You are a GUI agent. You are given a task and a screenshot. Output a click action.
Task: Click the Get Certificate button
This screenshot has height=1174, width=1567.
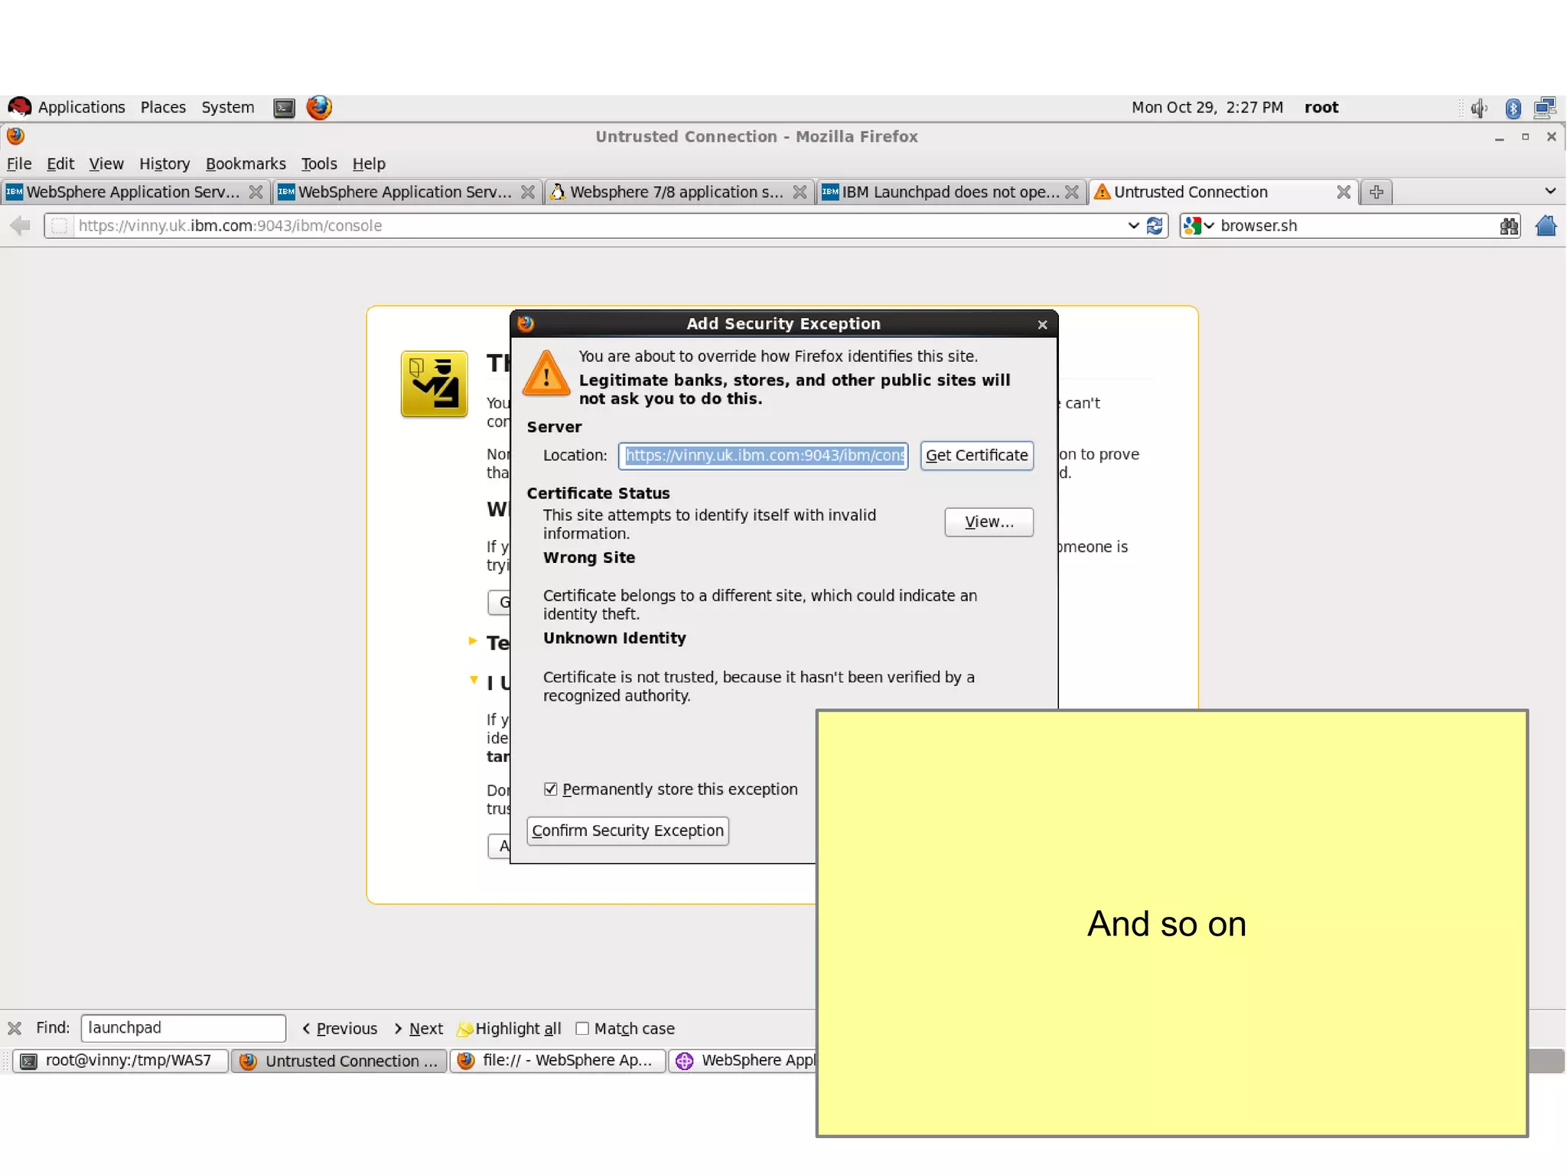[x=976, y=455]
